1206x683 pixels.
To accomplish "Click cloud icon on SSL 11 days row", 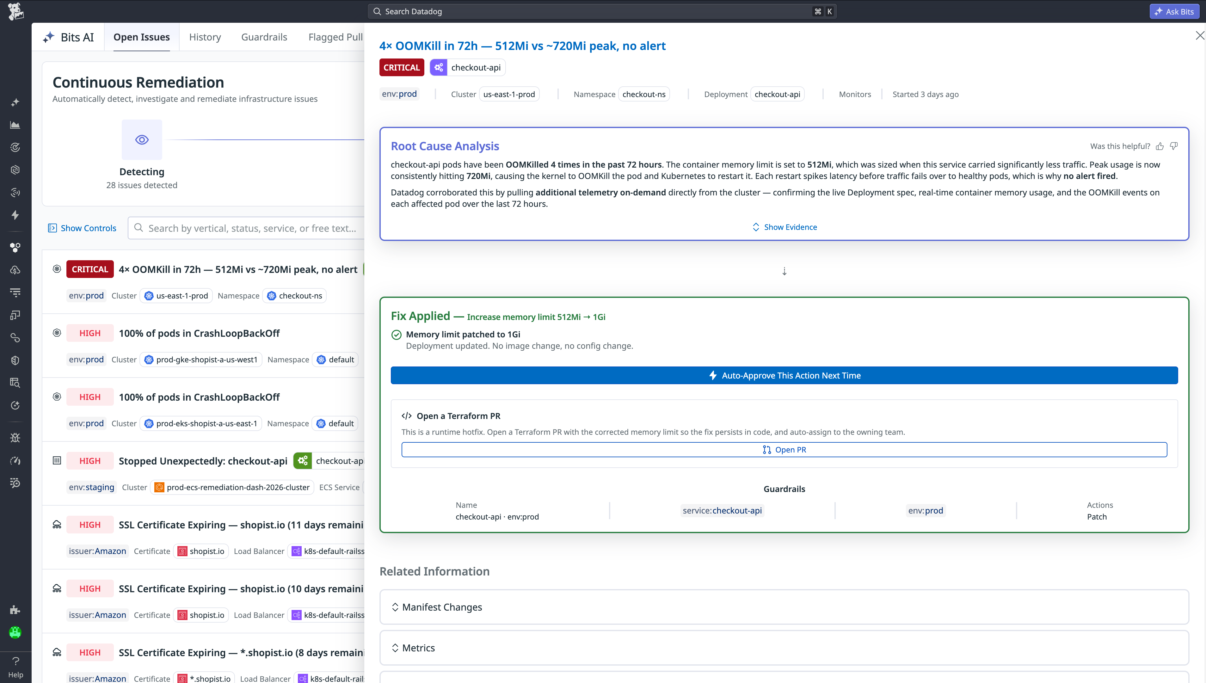I will [x=57, y=525].
